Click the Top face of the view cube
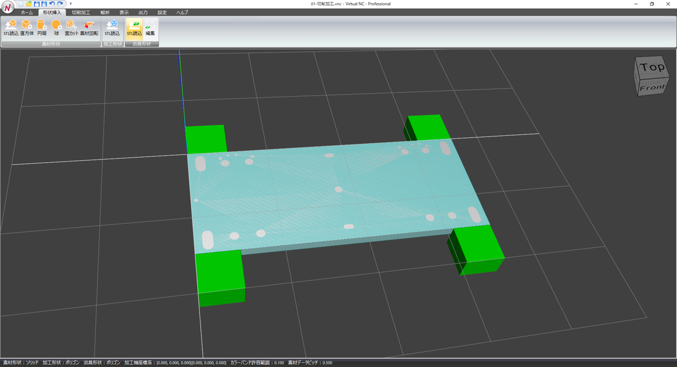This screenshot has height=367, width=677. tap(652, 67)
